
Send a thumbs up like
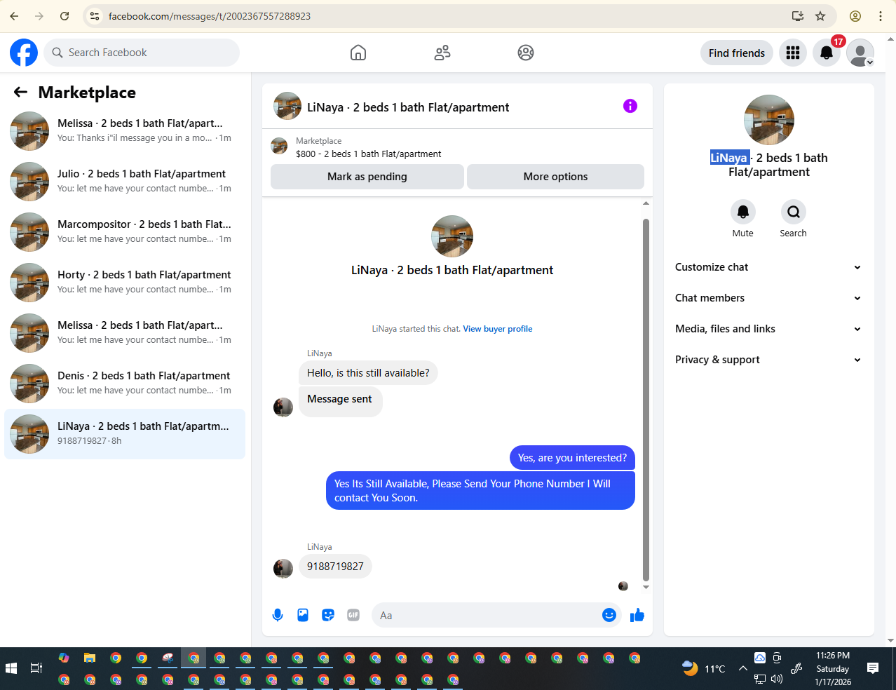pyautogui.click(x=637, y=615)
